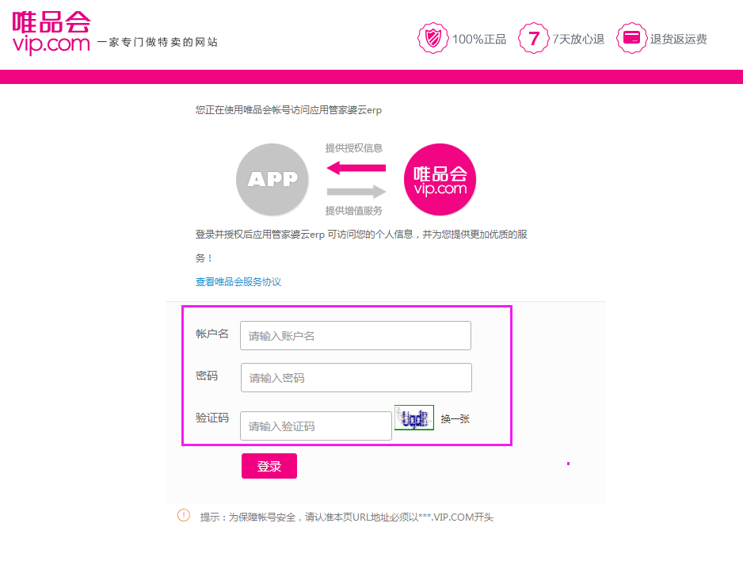Click the gray APP circle icon
Image resolution: width=743 pixels, height=588 pixels.
(x=272, y=180)
